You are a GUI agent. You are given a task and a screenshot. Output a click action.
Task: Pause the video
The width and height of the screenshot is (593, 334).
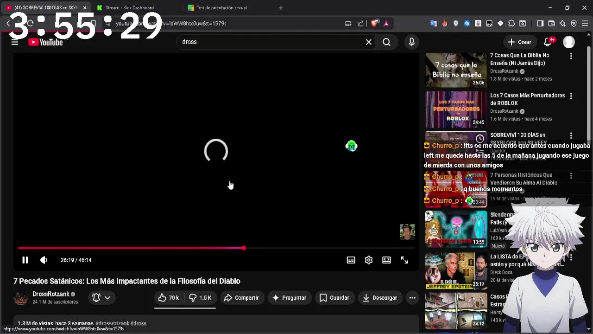pos(25,260)
